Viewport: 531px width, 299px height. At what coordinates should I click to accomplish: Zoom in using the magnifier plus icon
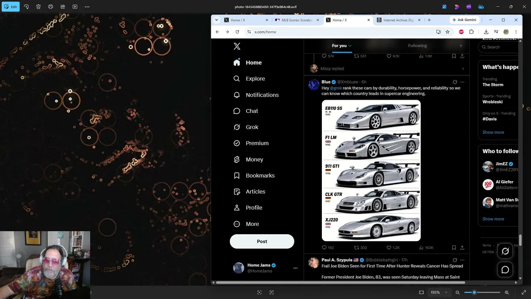(507, 292)
